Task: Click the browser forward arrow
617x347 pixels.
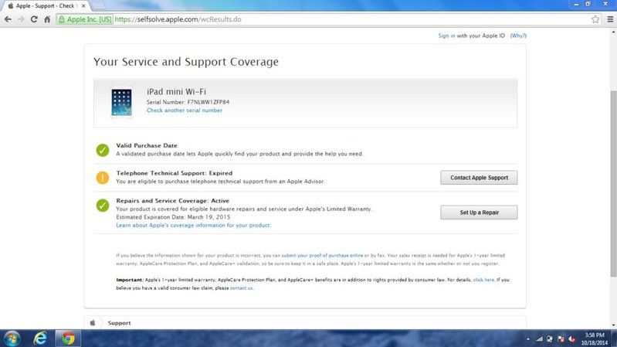Action: tap(21, 19)
